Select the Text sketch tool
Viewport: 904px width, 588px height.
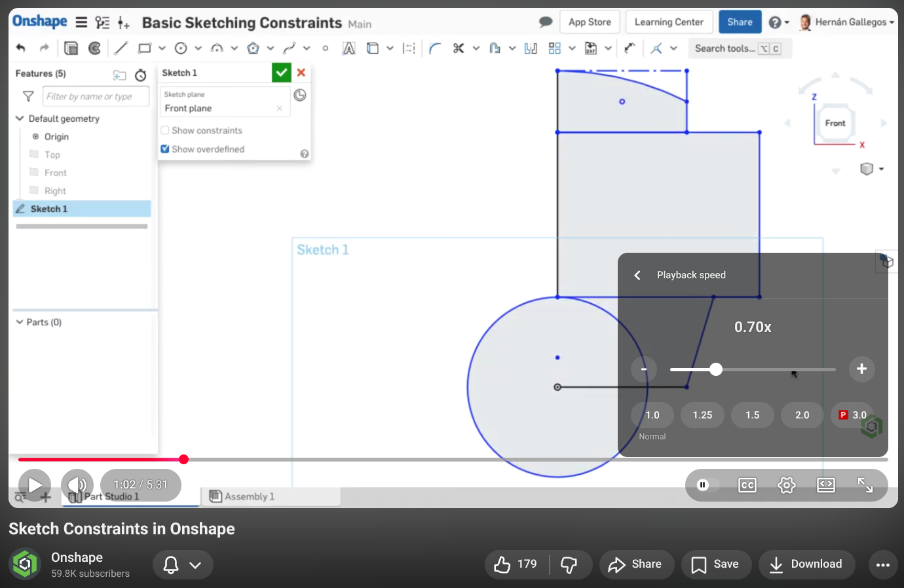(349, 48)
